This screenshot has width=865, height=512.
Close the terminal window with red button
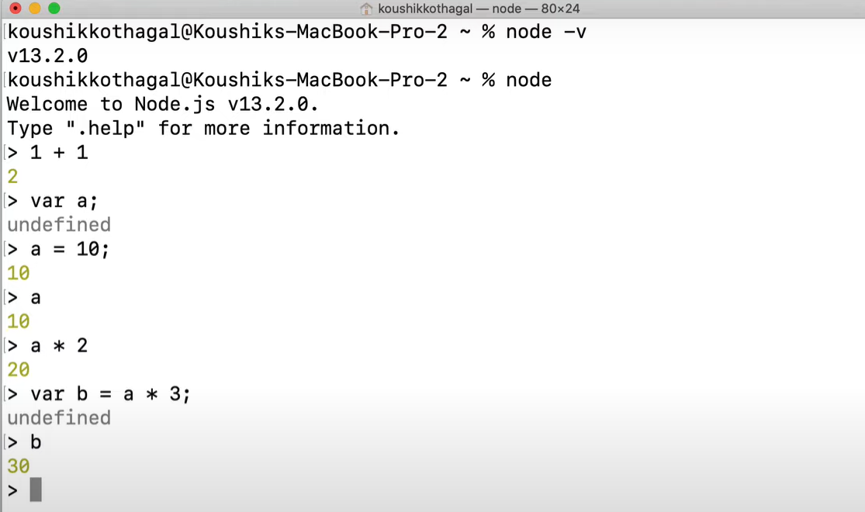(15, 9)
